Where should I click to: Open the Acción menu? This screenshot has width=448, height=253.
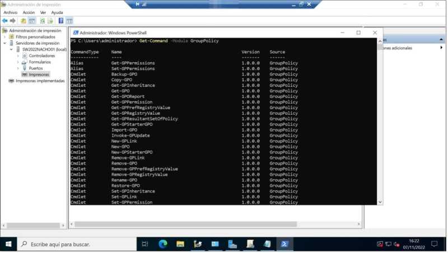[29, 12]
